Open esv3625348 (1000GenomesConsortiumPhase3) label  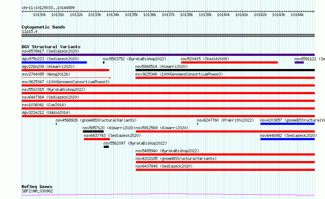click(179, 74)
